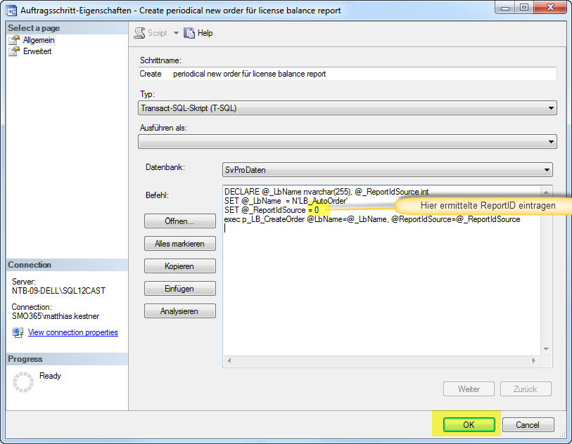Click the Cancel button
This screenshot has width=572, height=444.
click(527, 425)
